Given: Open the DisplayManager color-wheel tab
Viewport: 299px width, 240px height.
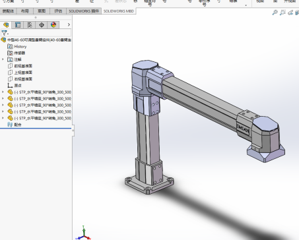Looking at the screenshot, I should click(x=53, y=25).
